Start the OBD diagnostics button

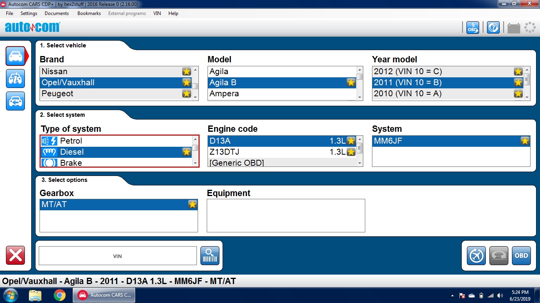tap(521, 256)
